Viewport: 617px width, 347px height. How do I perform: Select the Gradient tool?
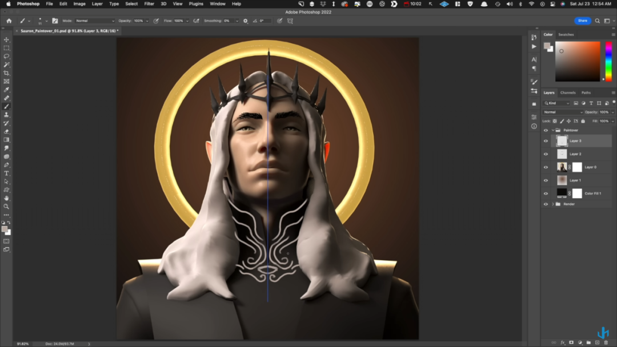tap(6, 140)
